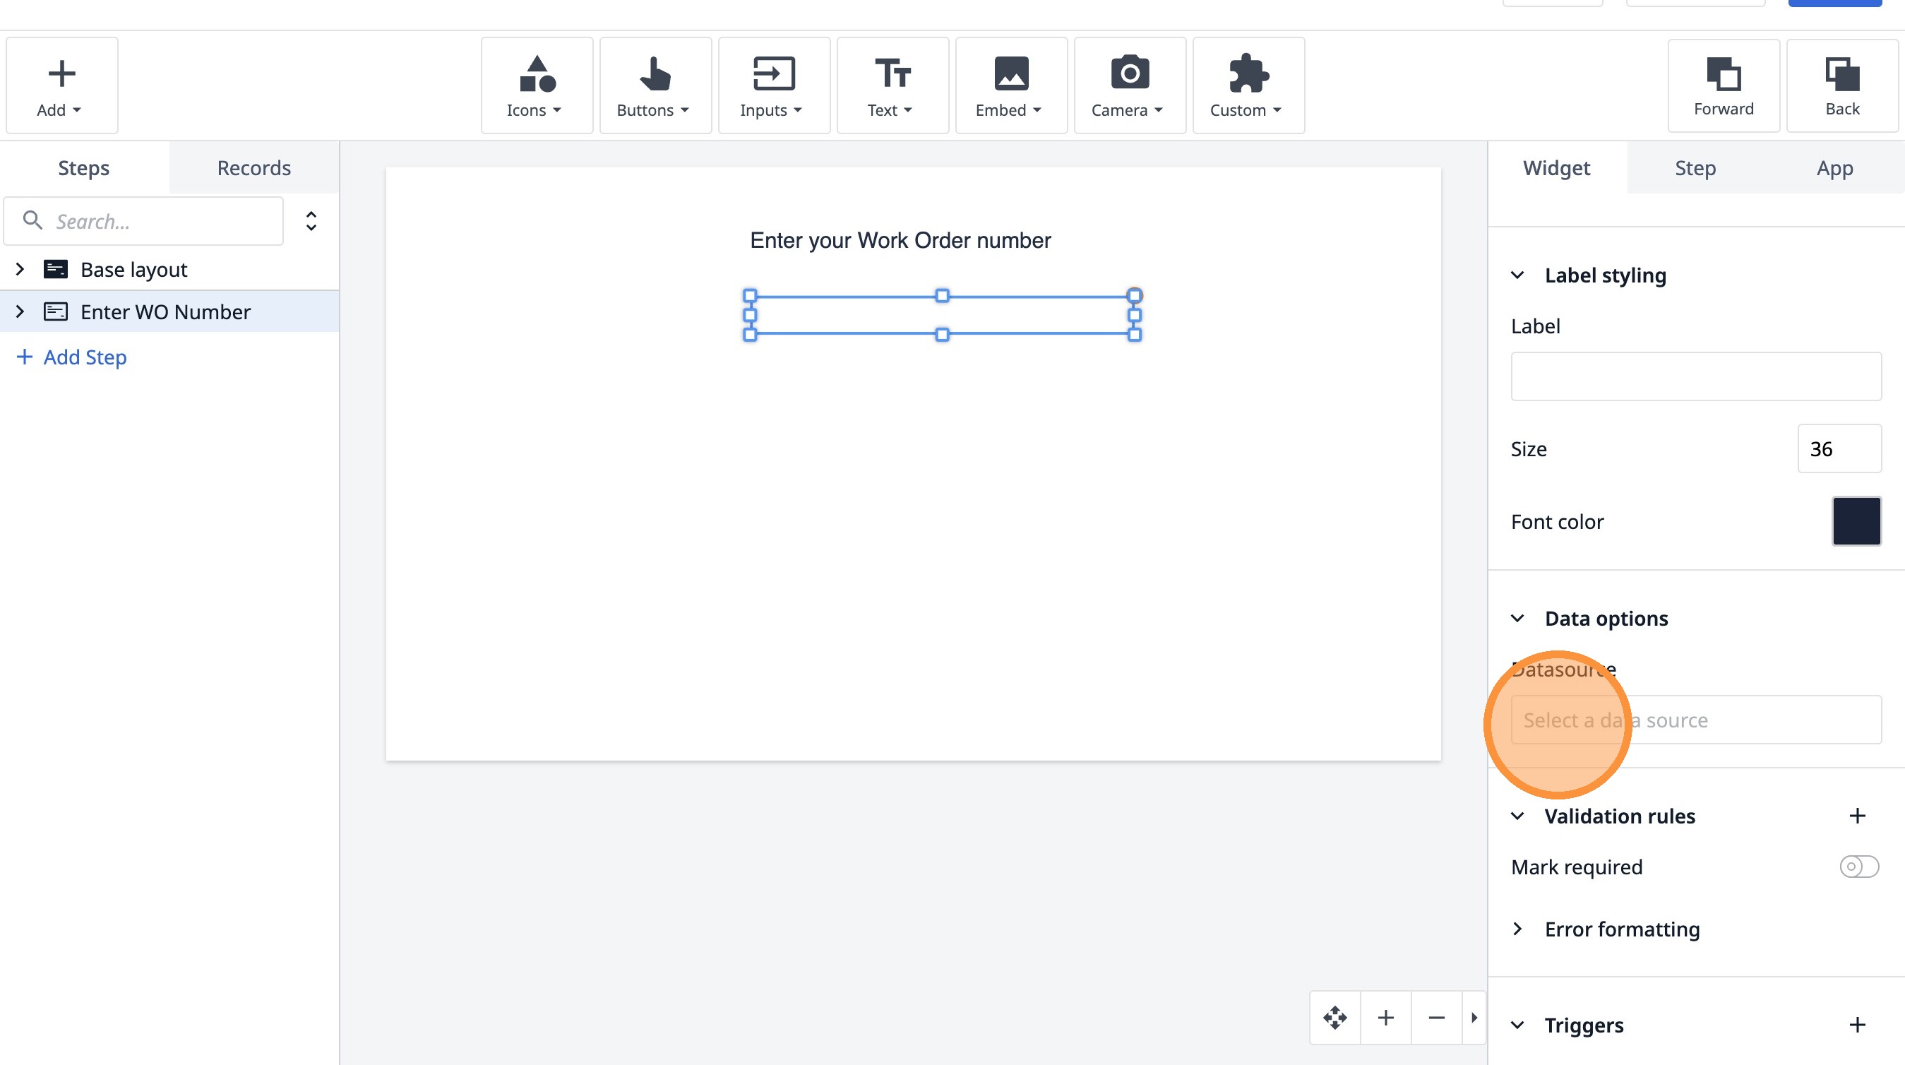The height and width of the screenshot is (1065, 1905).
Task: Open the Custom widgets menu
Action: (x=1248, y=85)
